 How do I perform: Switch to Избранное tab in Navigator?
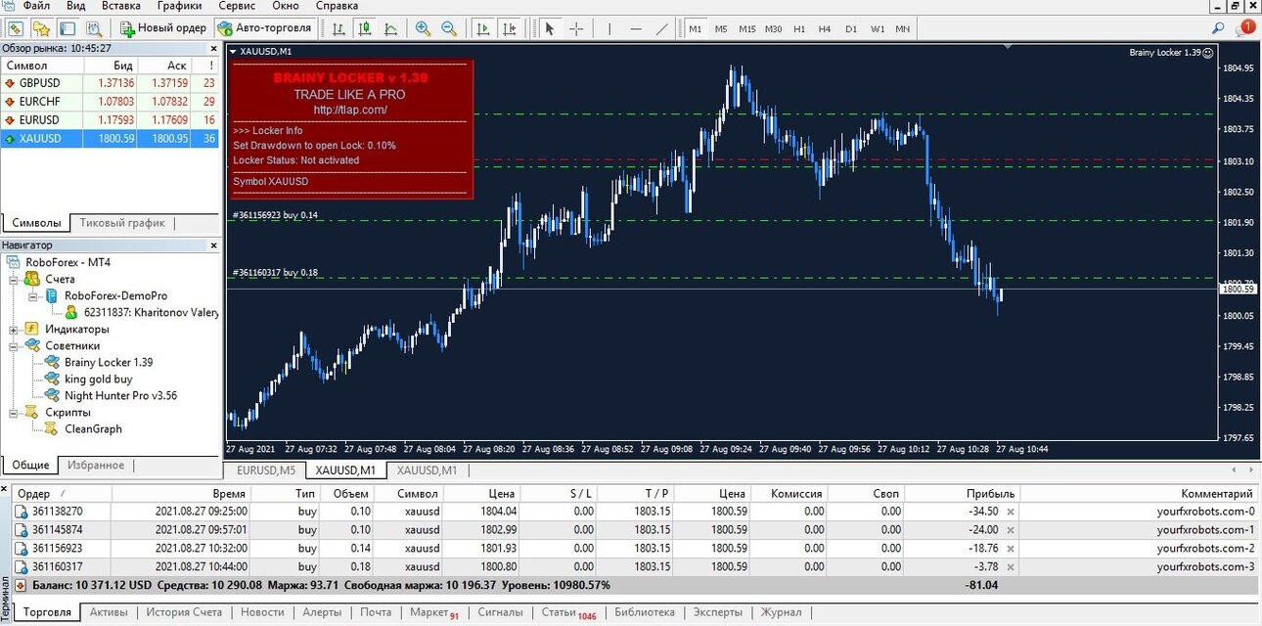[x=96, y=465]
